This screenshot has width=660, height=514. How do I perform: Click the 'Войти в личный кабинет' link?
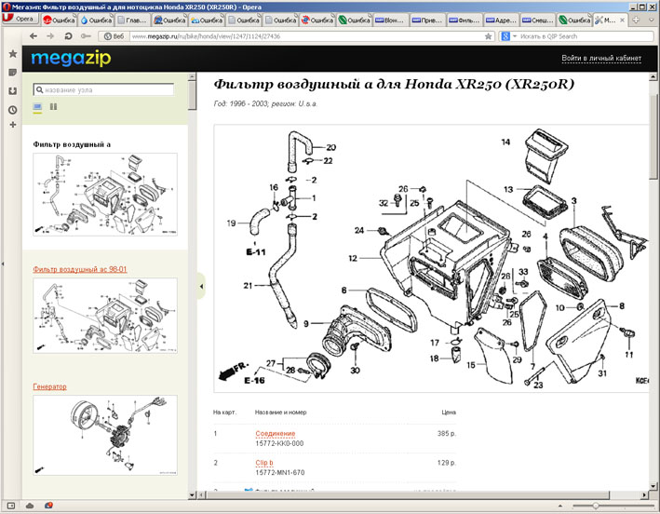point(601,59)
